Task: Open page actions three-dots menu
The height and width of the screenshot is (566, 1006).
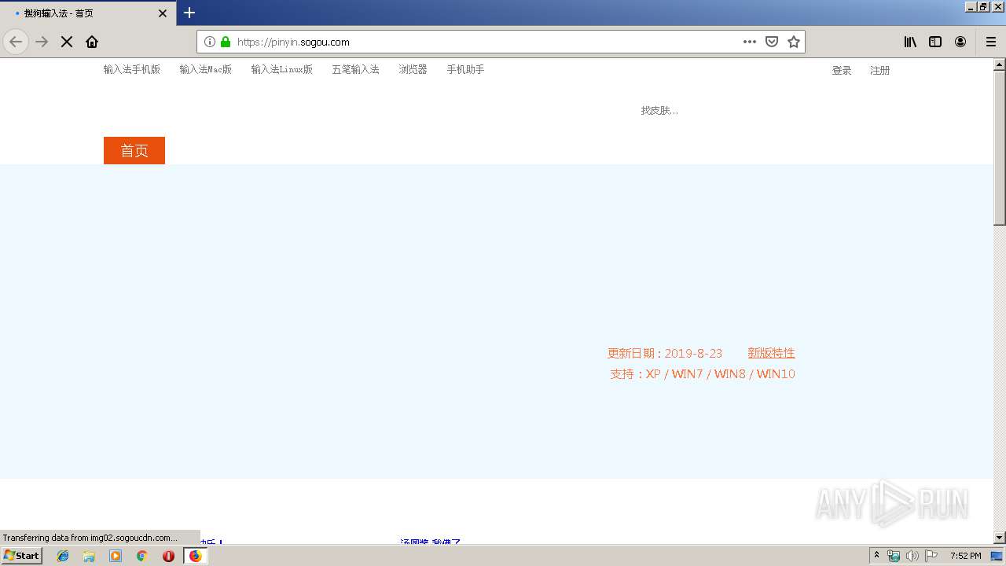Action: click(750, 42)
